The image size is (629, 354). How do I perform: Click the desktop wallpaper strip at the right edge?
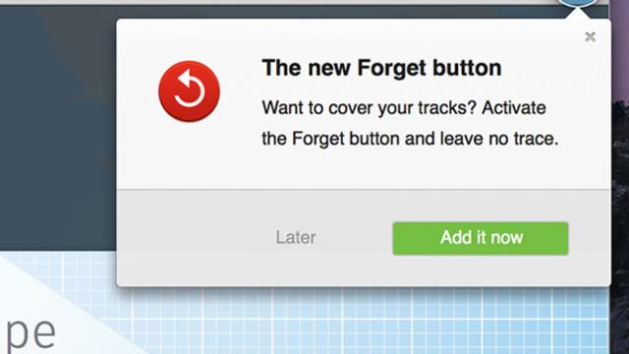619,181
